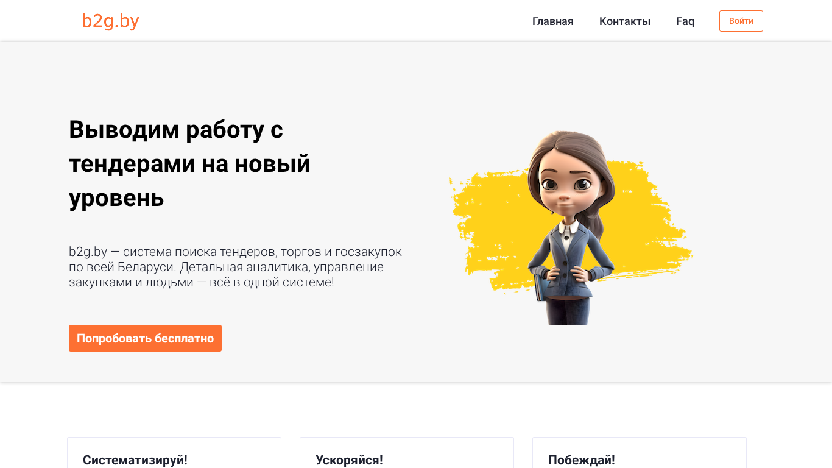Click description line 'закупками и людьми'
This screenshot has width=832, height=468.
[x=201, y=282]
